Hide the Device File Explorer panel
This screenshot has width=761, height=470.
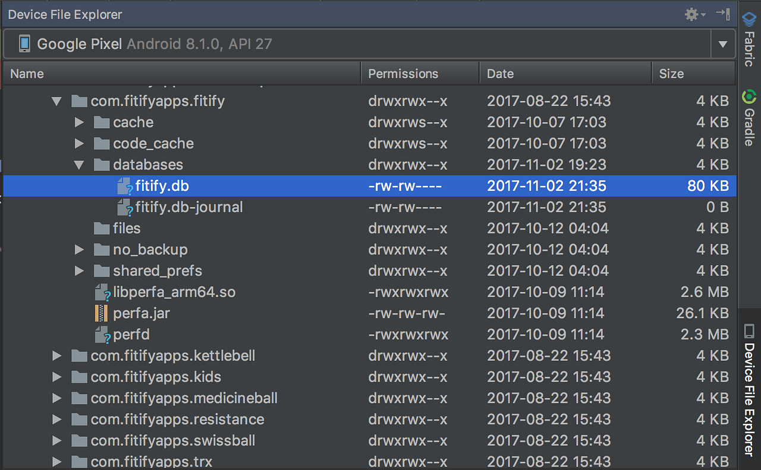coord(723,14)
